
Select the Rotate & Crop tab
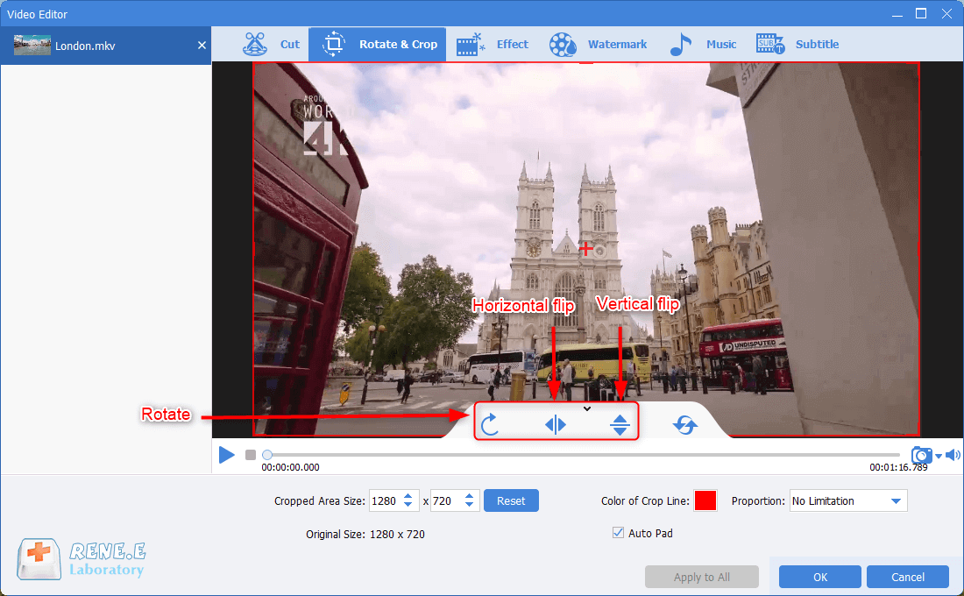tap(378, 45)
